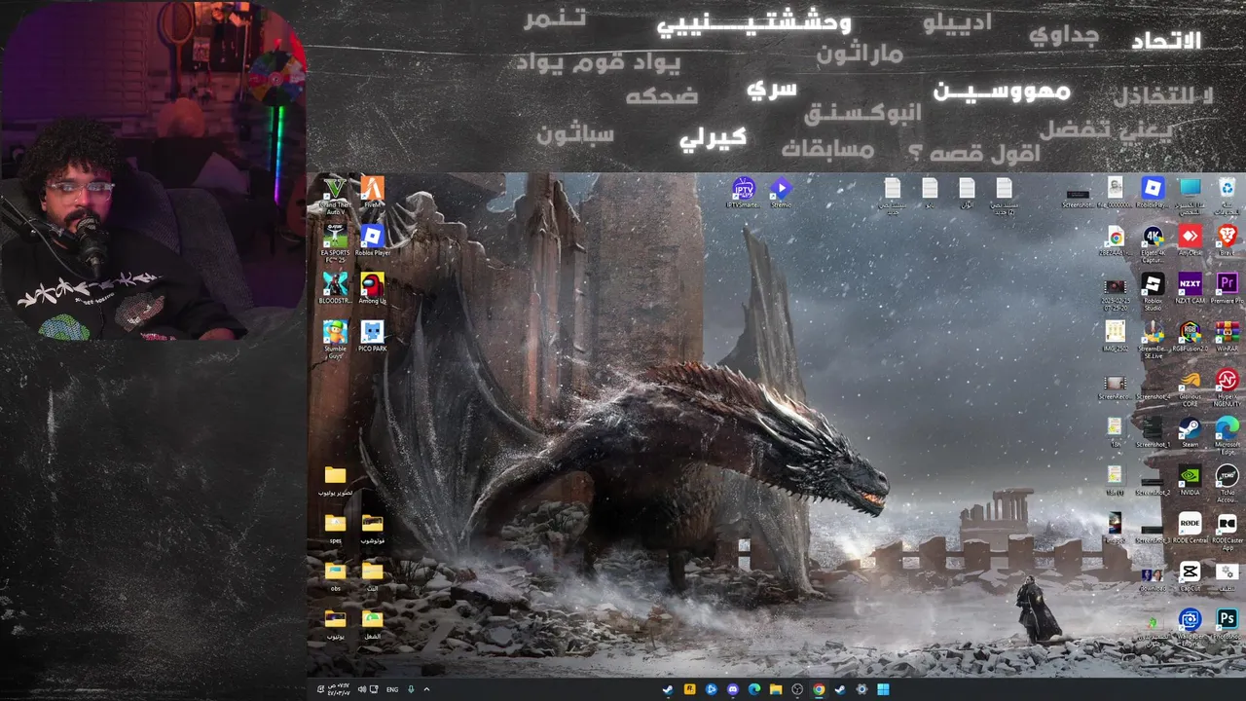The image size is (1246, 701).
Task: Click the Chrome icon in the taskbar
Action: coord(819,689)
